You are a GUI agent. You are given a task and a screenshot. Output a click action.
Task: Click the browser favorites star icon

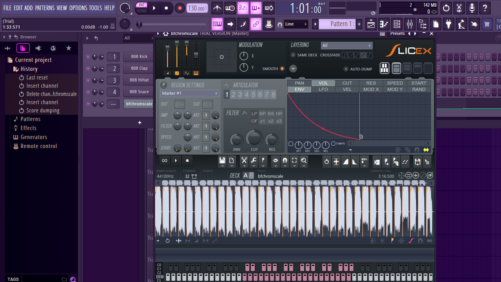[69, 48]
